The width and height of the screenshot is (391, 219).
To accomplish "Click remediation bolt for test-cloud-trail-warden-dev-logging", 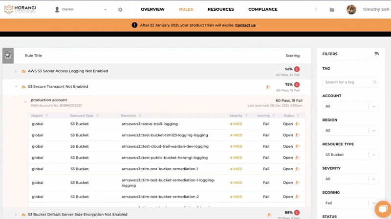I will [298, 146].
